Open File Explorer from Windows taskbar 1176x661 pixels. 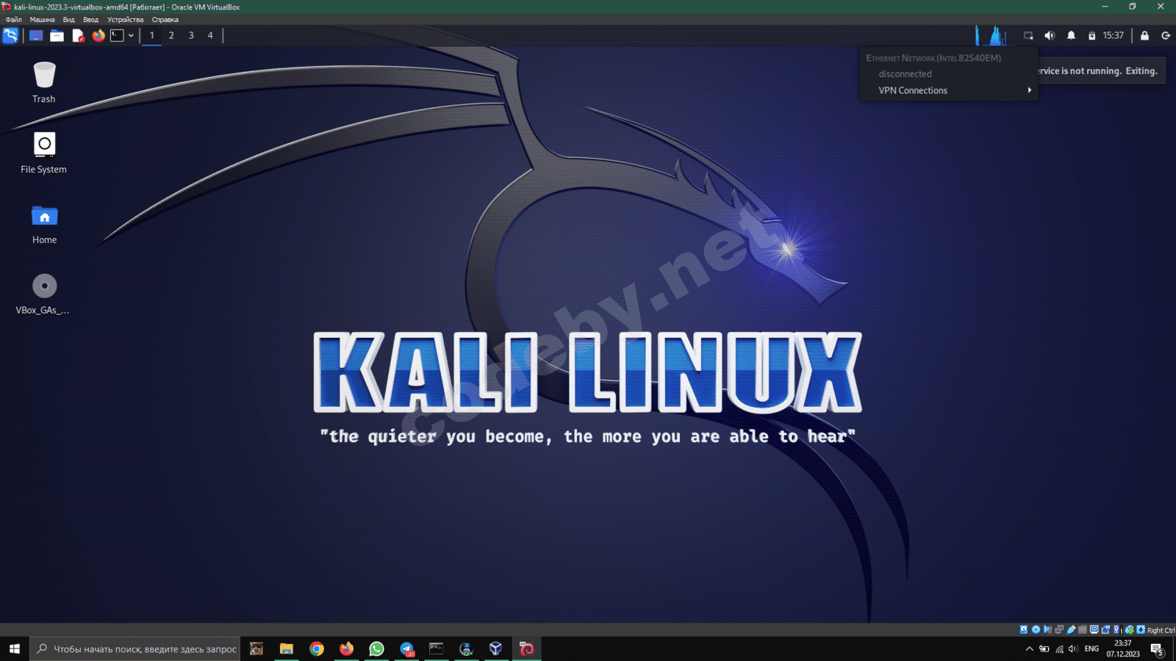pos(286,649)
